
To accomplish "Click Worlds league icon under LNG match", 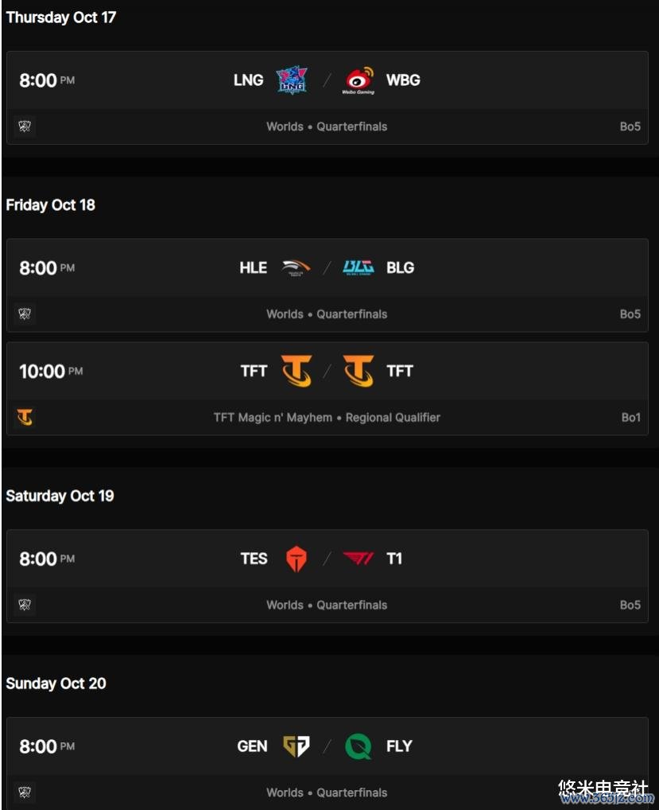I will [x=25, y=126].
